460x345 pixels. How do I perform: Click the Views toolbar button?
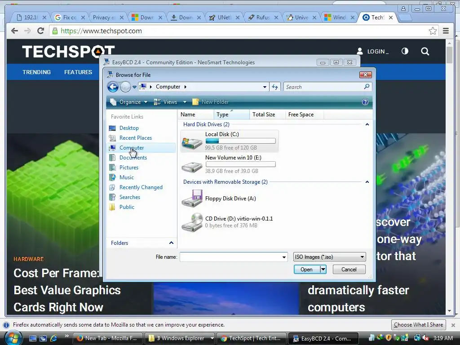(166, 102)
